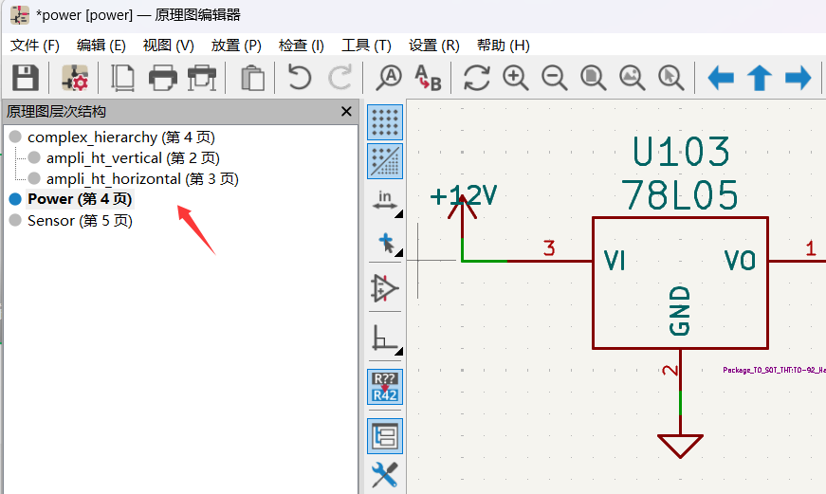Select ampli_ht_vertical sheet in tree
This screenshot has width=826, height=494.
pos(133,158)
